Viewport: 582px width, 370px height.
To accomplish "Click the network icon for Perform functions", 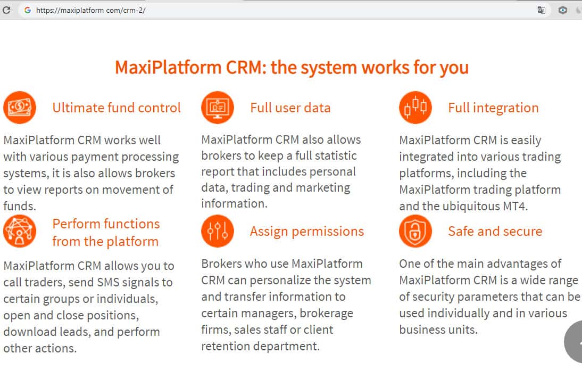I will coord(20,231).
